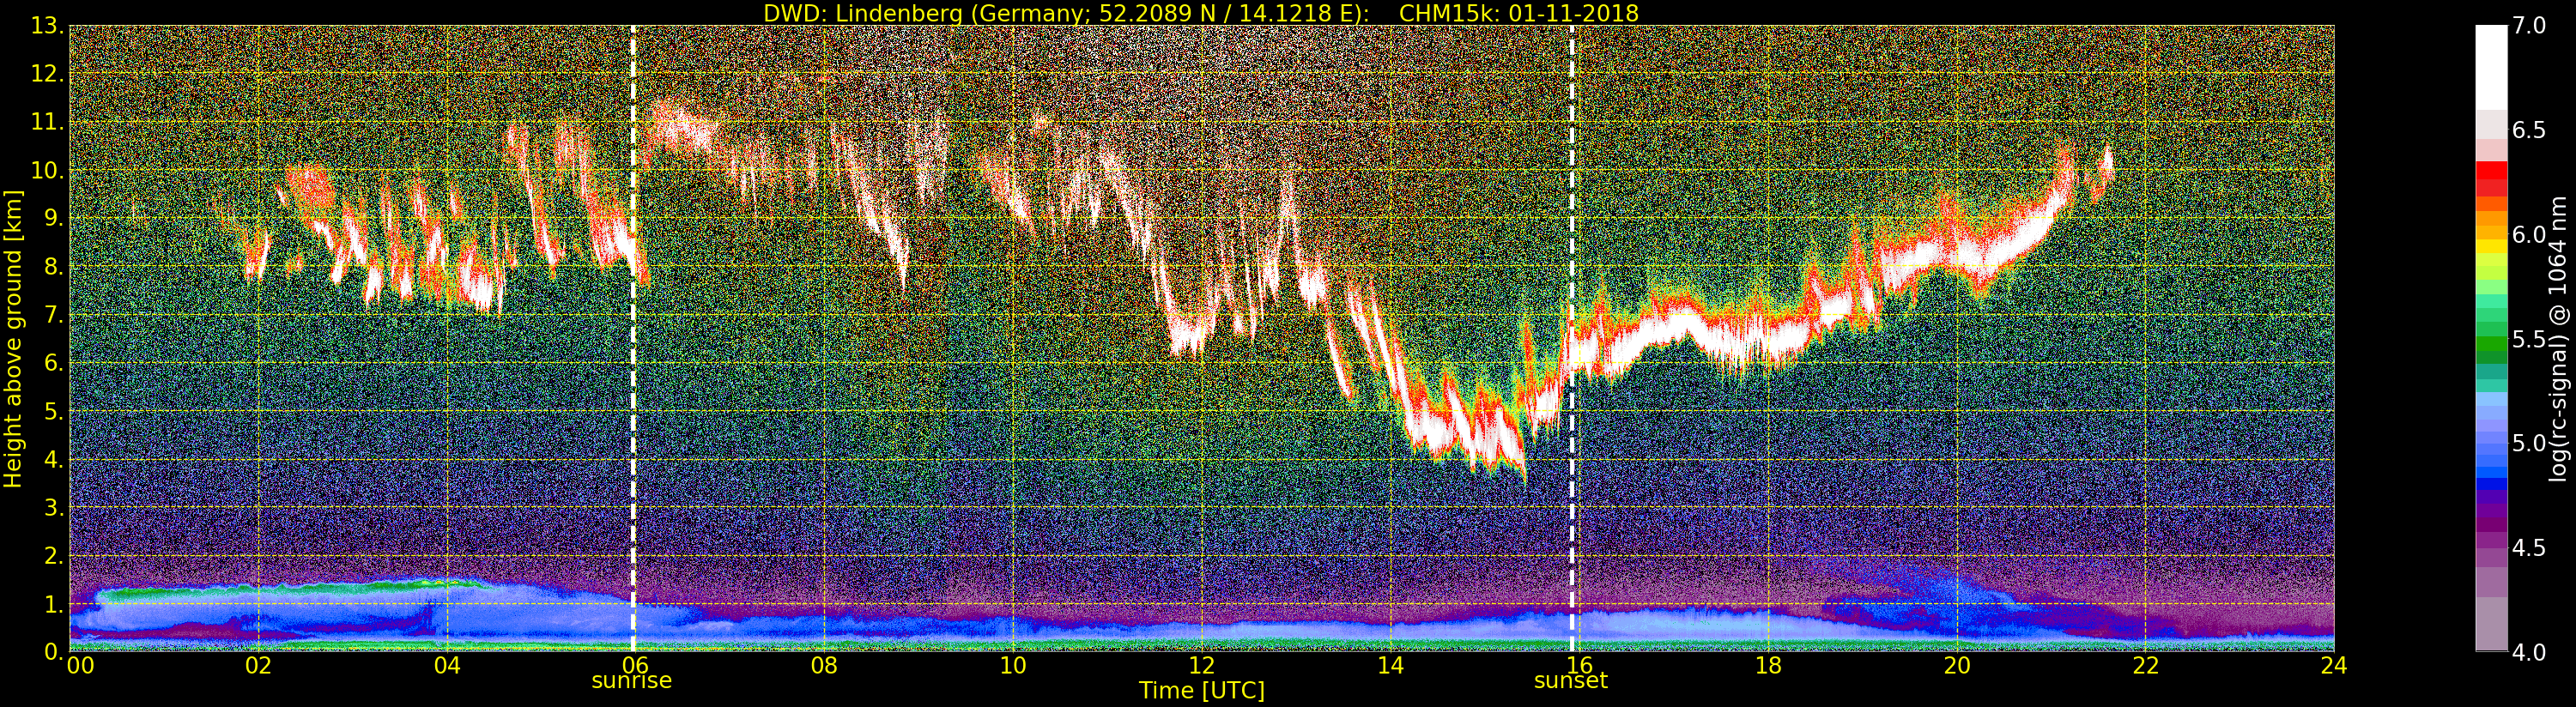This screenshot has width=2576, height=707.
Task: Click the time tick label '12'
Action: 1202,665
